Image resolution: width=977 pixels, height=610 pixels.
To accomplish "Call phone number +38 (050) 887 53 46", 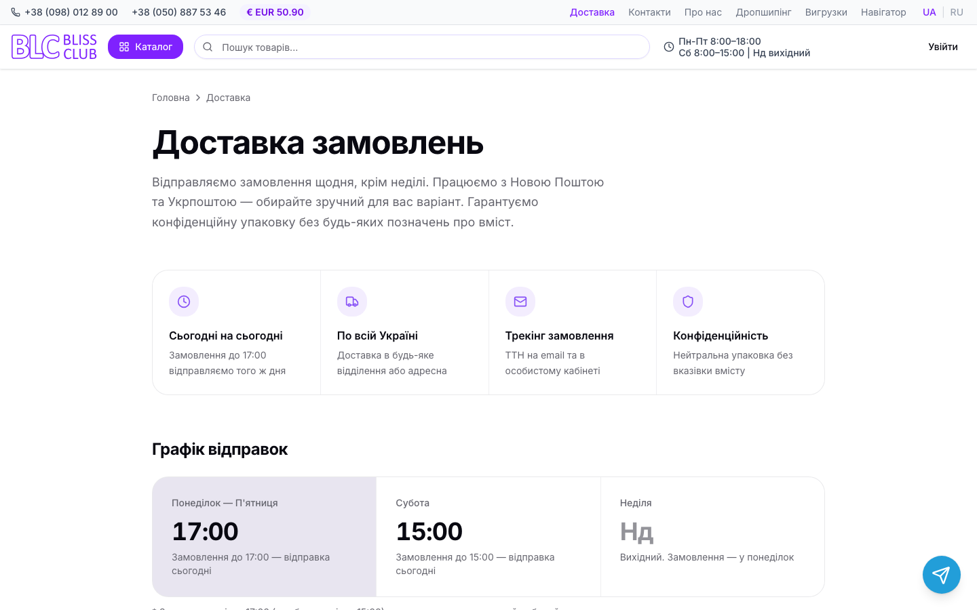I will tap(179, 12).
